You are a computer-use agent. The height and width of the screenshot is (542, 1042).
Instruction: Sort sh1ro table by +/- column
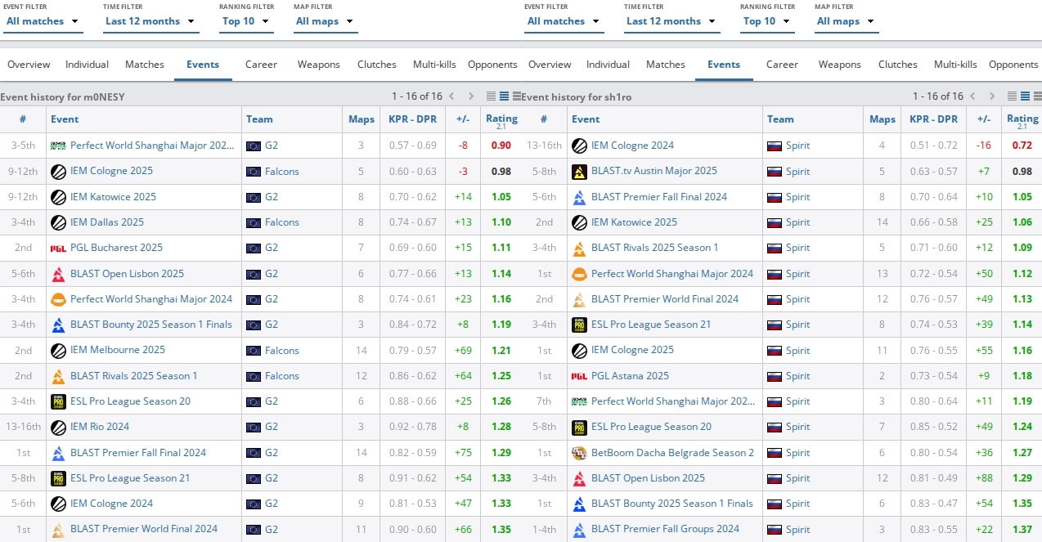coord(984,119)
